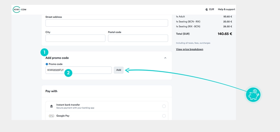Click the teal number 2 badge
The height and width of the screenshot is (132, 280).
tap(68, 73)
